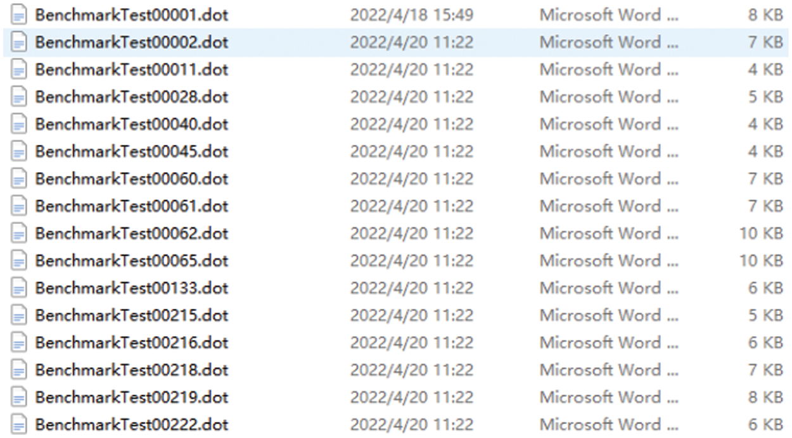Select the icon next to BenchmarkTest00040.dot
Image resolution: width=792 pixels, height=438 pixels.
tap(20, 125)
